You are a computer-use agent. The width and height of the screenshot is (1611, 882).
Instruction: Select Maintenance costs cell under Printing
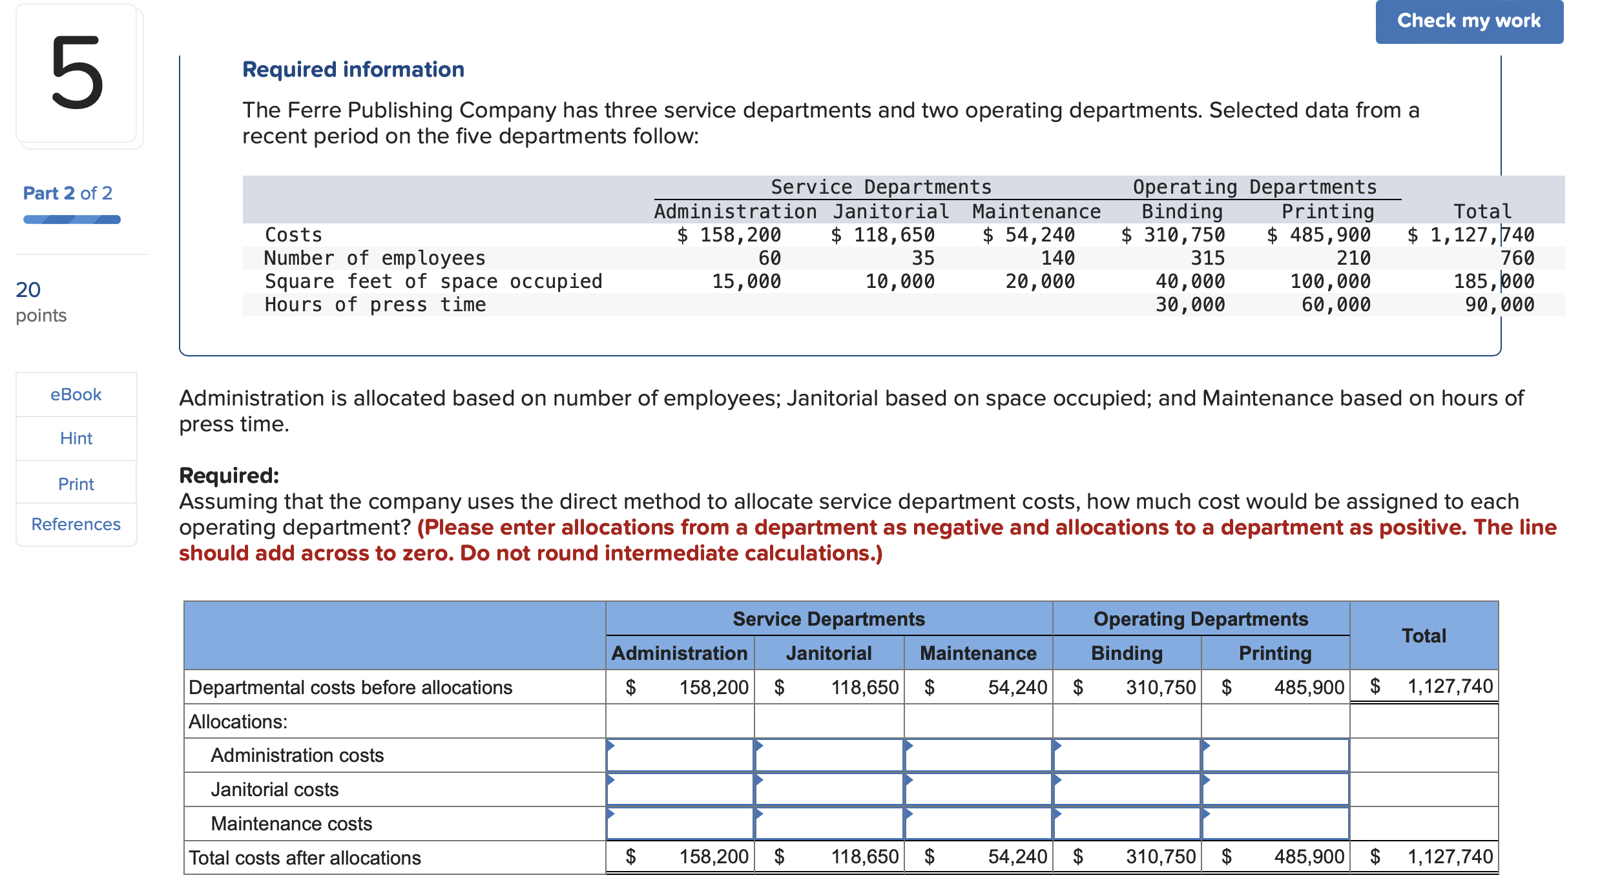pyautogui.click(x=1275, y=824)
